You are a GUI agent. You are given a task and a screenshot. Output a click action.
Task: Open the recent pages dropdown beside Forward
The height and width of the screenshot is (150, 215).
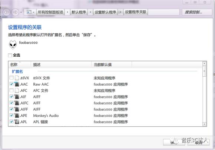point(21,12)
